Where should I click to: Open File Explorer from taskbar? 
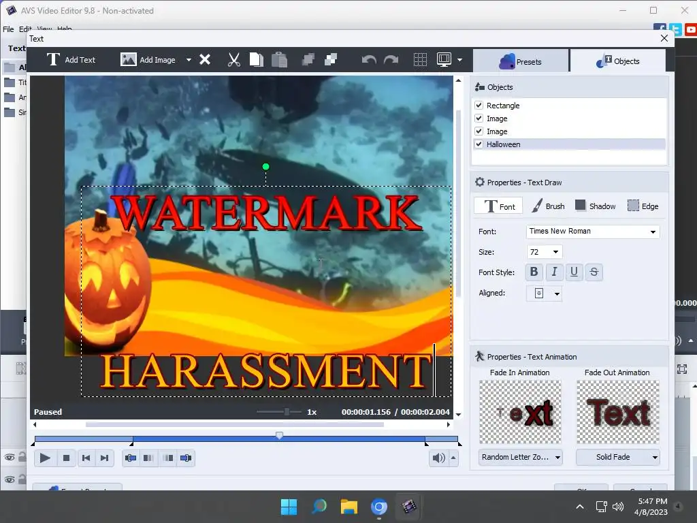(349, 506)
